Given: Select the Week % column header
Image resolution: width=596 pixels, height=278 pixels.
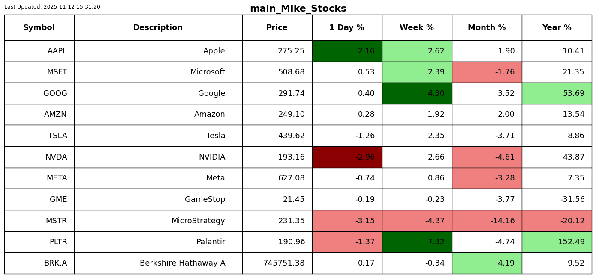Looking at the screenshot, I should (x=417, y=27).
